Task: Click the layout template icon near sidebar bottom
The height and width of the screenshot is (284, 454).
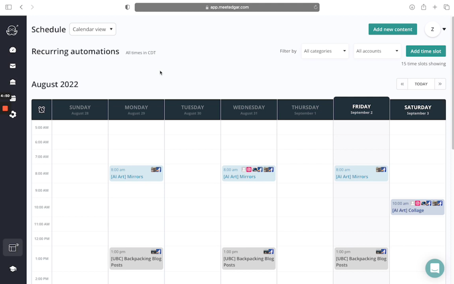Action: pyautogui.click(x=13, y=247)
